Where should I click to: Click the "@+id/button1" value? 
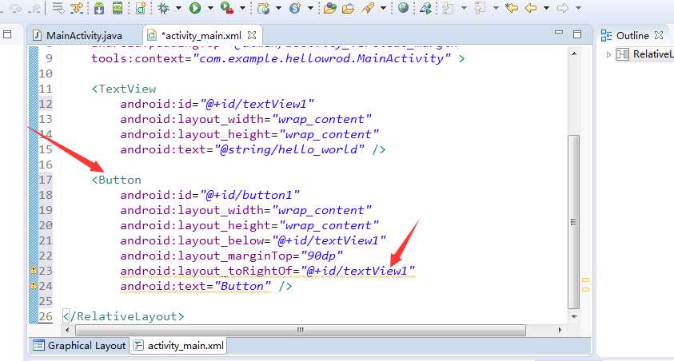coord(249,195)
